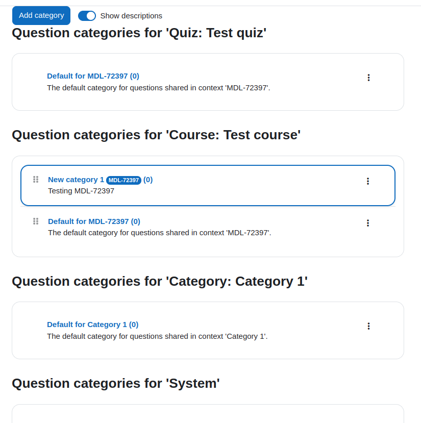Click drag handle icon of New category 1
The height and width of the screenshot is (423, 421).
(36, 180)
